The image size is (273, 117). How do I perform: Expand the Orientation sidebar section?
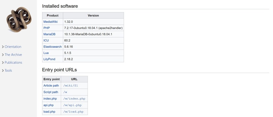pos(11,47)
